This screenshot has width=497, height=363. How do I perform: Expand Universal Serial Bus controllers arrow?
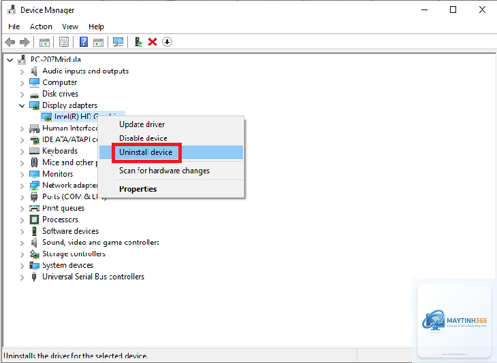[22, 277]
